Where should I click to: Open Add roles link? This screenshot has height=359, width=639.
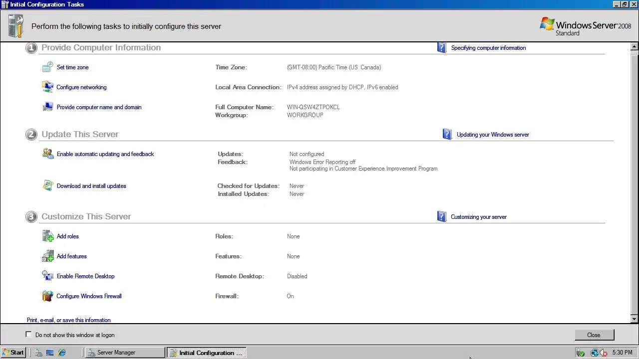click(67, 236)
